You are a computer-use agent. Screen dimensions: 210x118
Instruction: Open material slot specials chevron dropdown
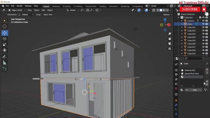207,77
